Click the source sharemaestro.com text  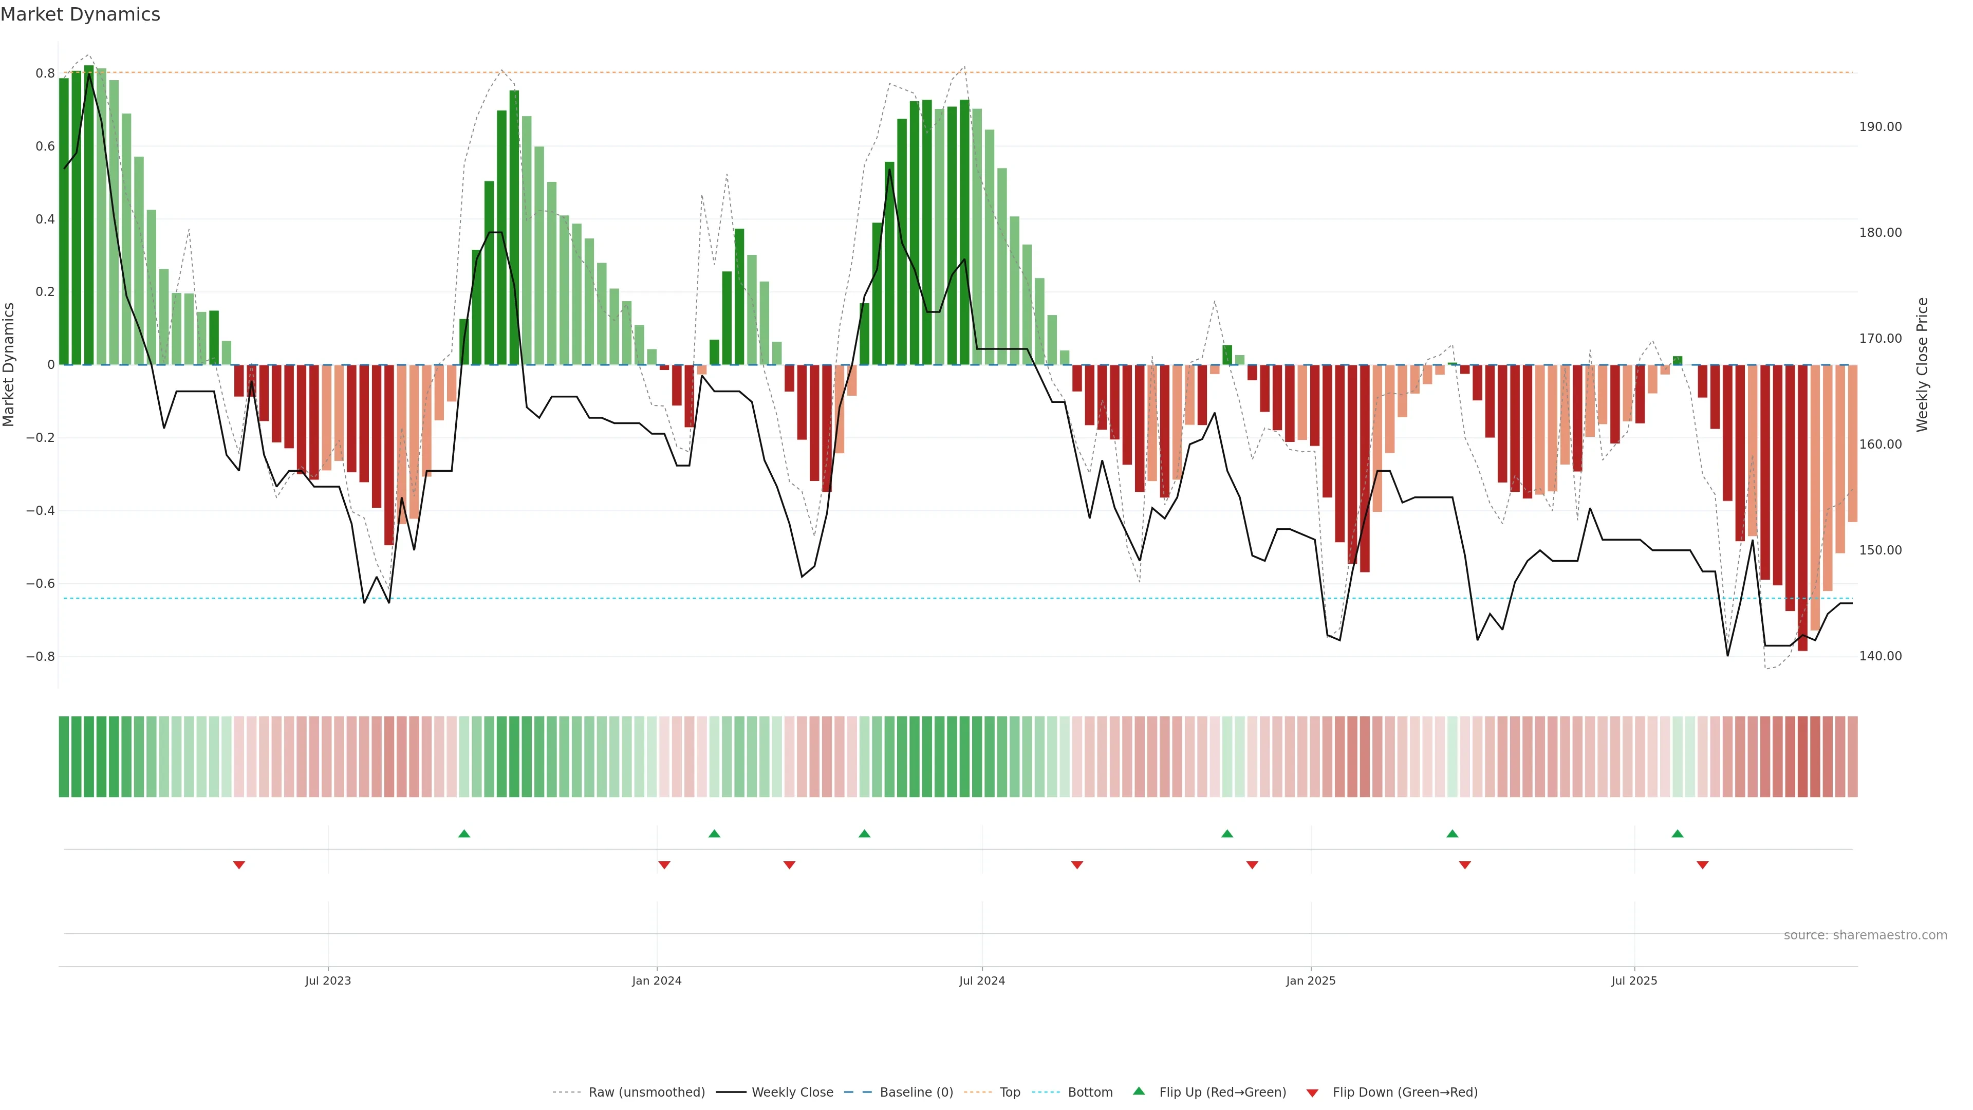tap(1865, 935)
